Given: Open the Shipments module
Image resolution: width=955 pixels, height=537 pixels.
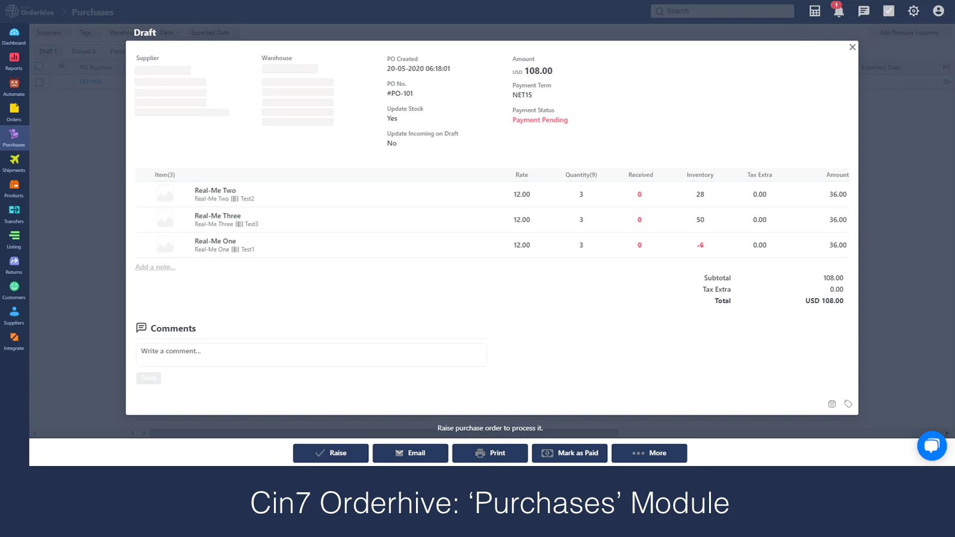Looking at the screenshot, I should 14,163.
